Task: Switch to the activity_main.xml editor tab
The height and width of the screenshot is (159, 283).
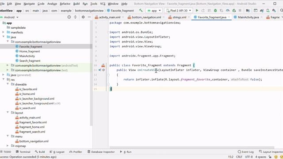Action: pos(110,17)
